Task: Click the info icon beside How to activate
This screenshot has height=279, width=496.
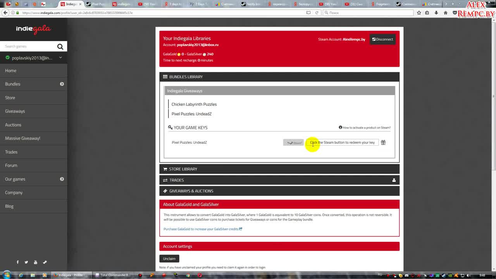Action: click(x=340, y=127)
